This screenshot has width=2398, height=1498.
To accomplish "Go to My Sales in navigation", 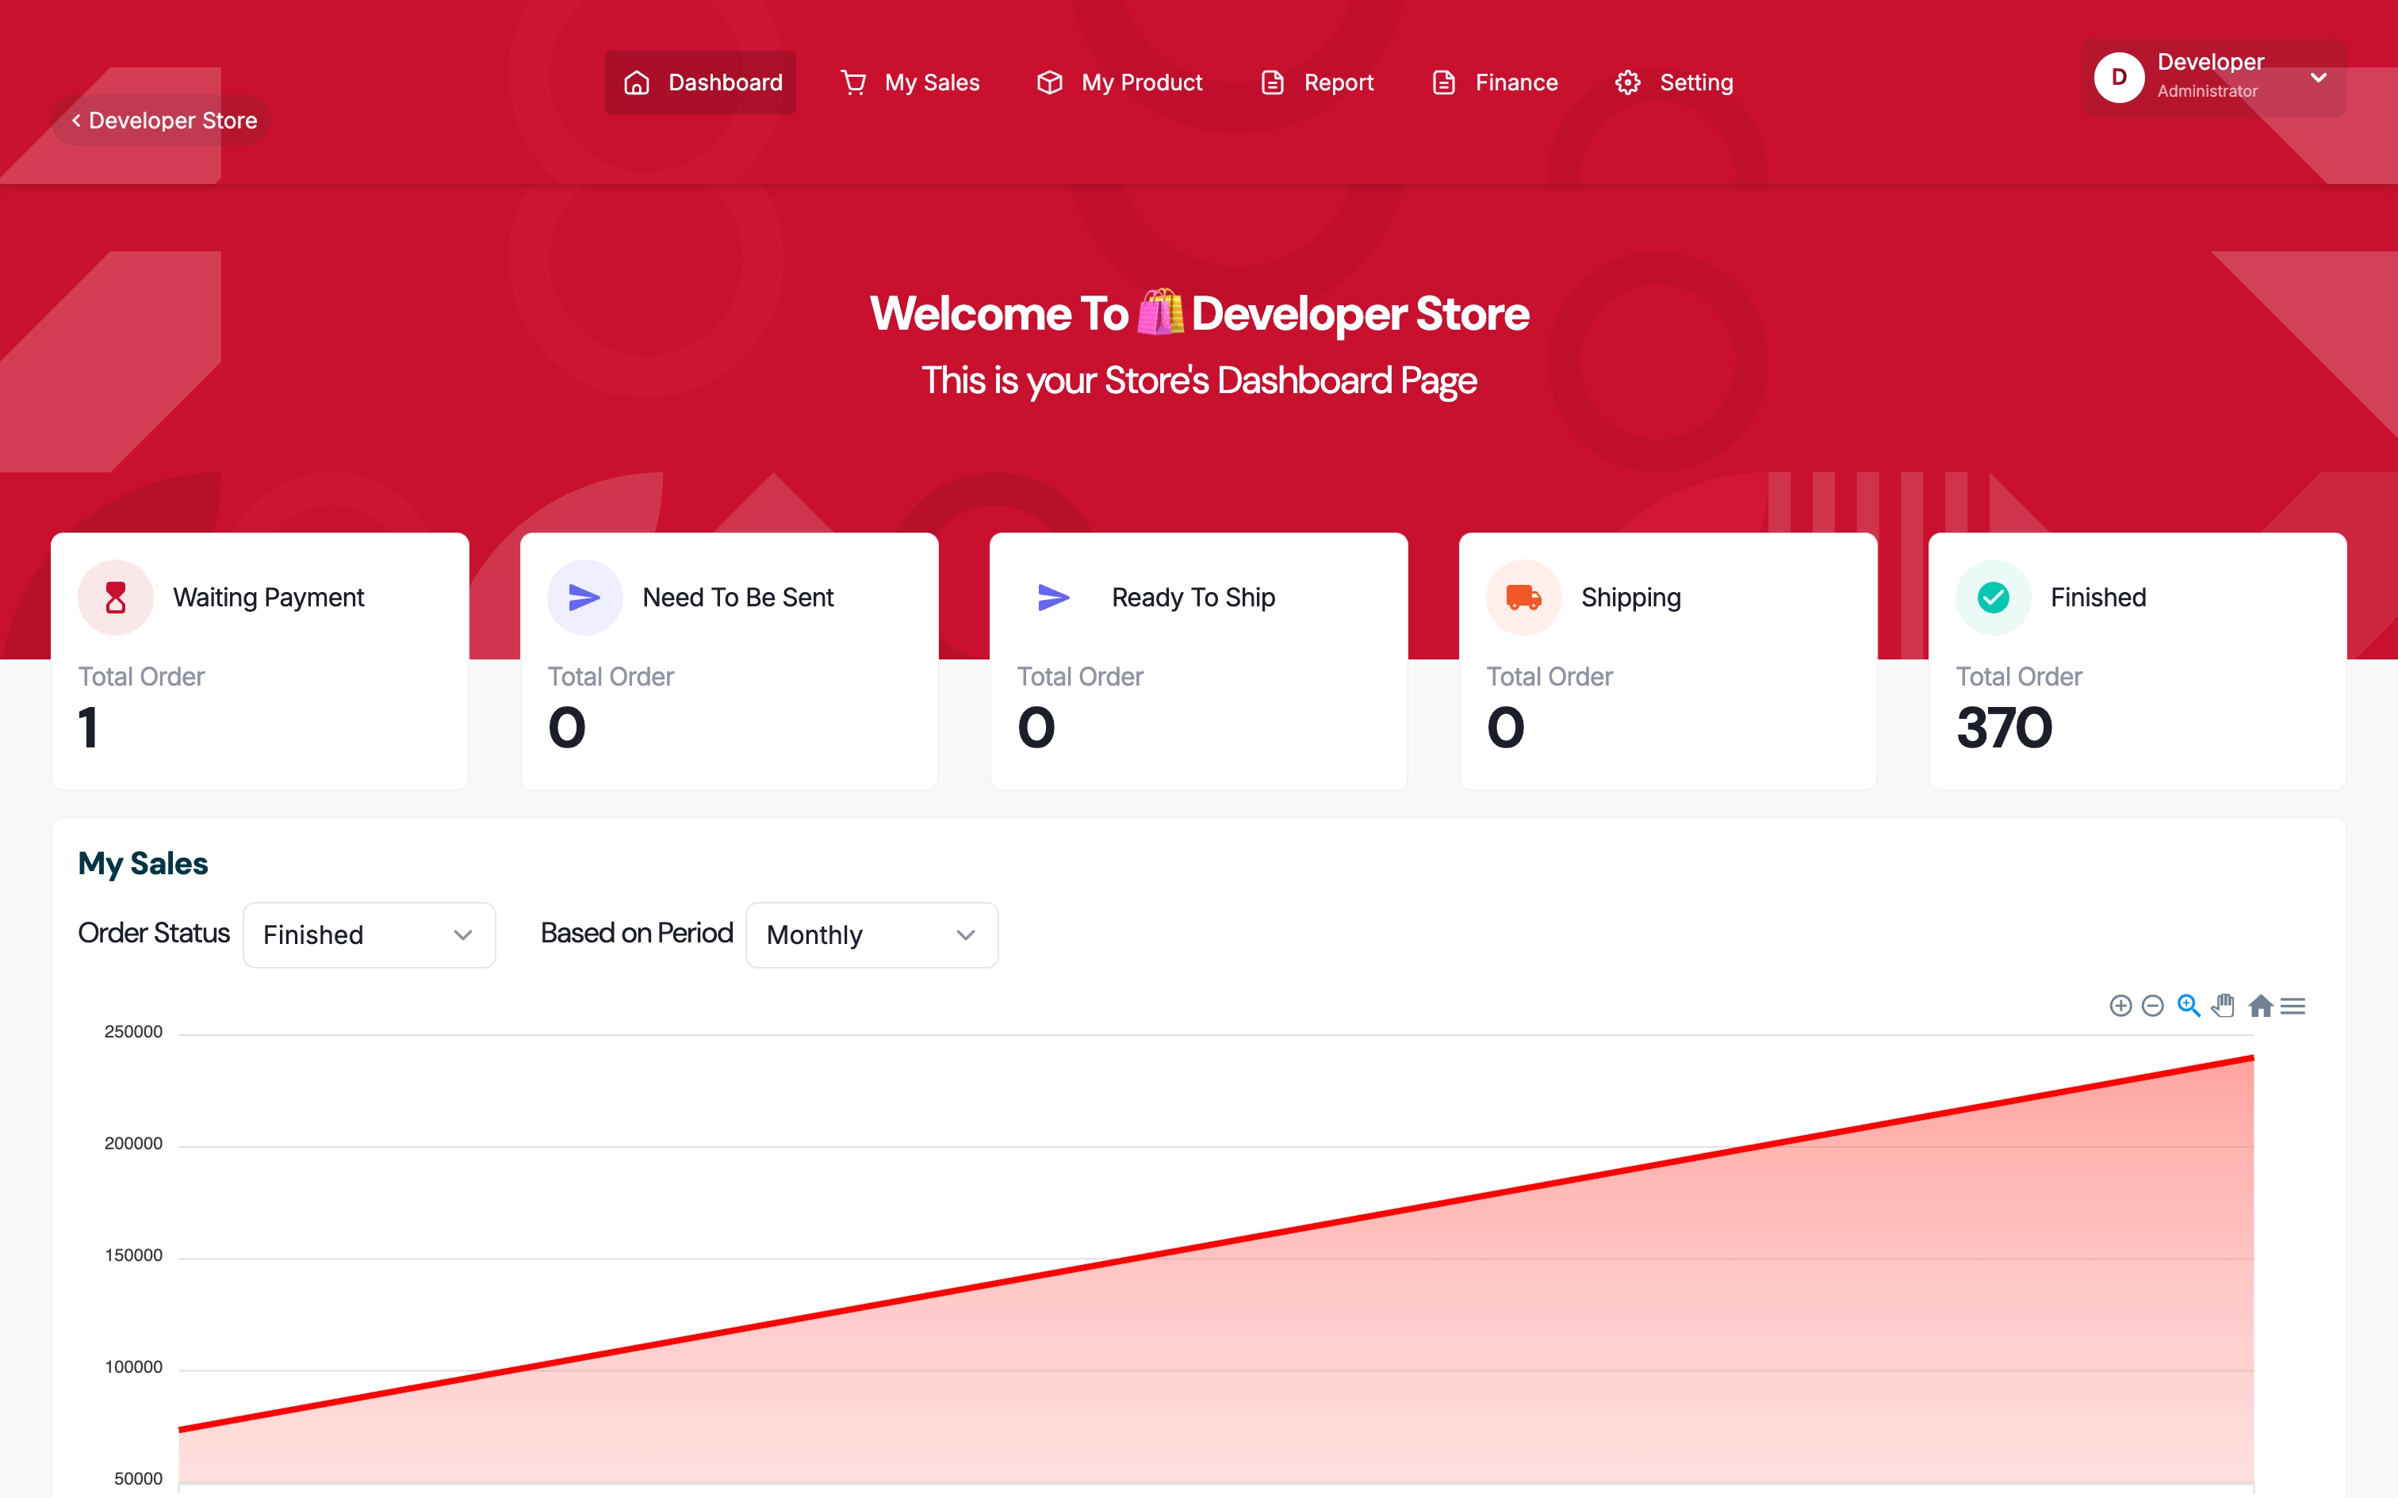I will pyautogui.click(x=910, y=82).
